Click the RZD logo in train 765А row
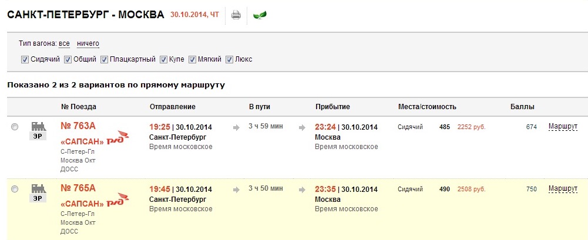The height and width of the screenshot is (240, 588). pyautogui.click(x=118, y=200)
